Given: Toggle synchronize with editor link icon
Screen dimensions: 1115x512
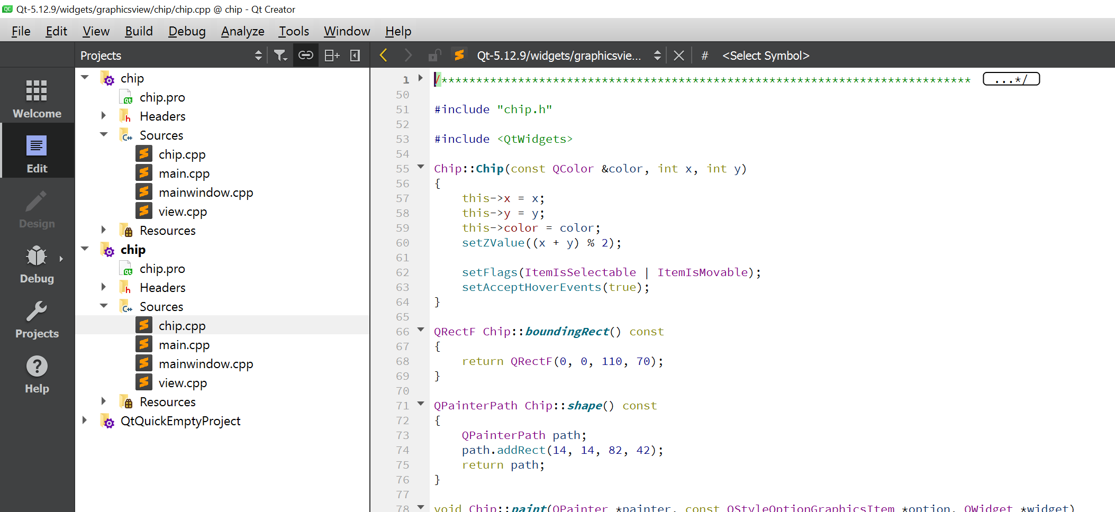Looking at the screenshot, I should [x=306, y=56].
